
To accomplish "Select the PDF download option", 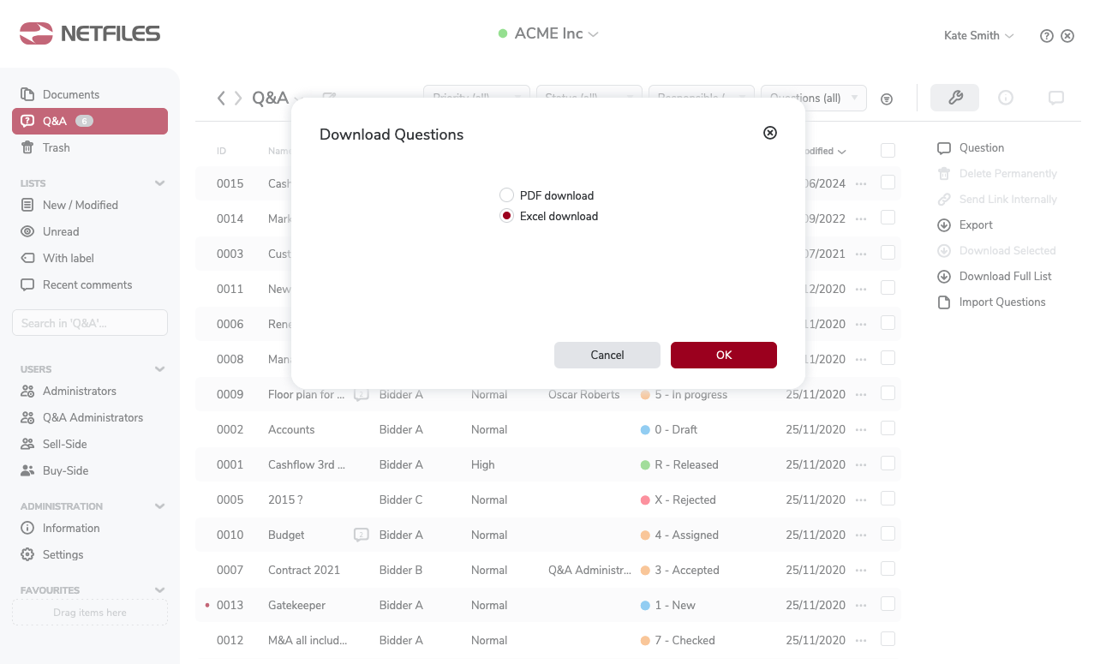I will (x=506, y=195).
